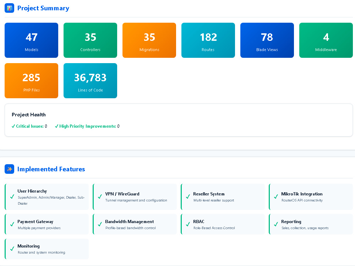355x266 pixels.
Task: Select the 4 Middleware stat card
Action: (326, 40)
